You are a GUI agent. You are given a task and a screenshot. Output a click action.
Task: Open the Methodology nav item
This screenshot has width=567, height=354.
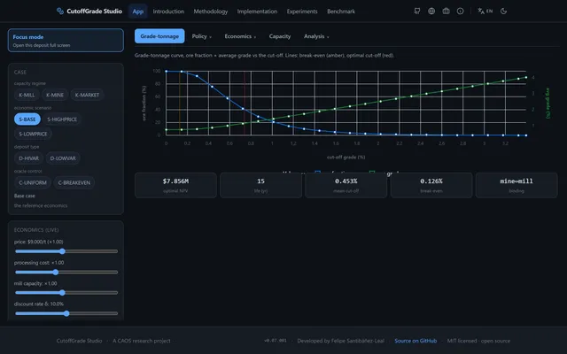click(x=211, y=12)
